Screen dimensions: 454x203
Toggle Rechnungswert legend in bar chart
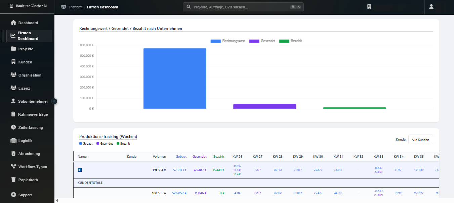[228, 41]
